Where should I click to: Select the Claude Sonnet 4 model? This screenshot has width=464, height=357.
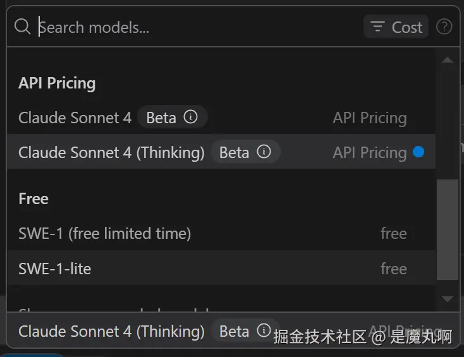[x=75, y=118]
